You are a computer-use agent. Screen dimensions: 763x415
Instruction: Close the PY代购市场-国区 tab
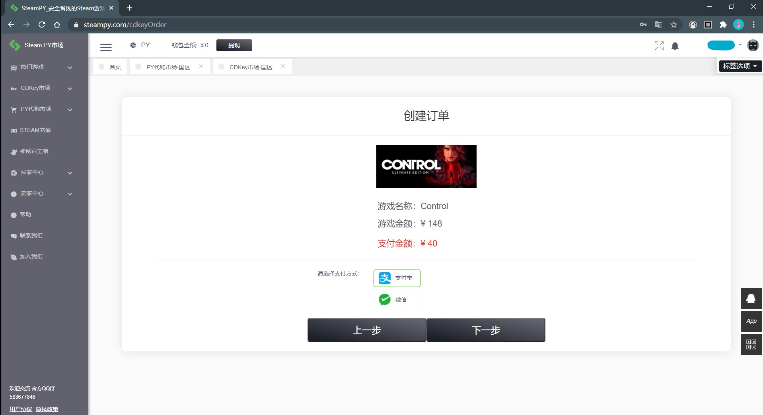(201, 66)
